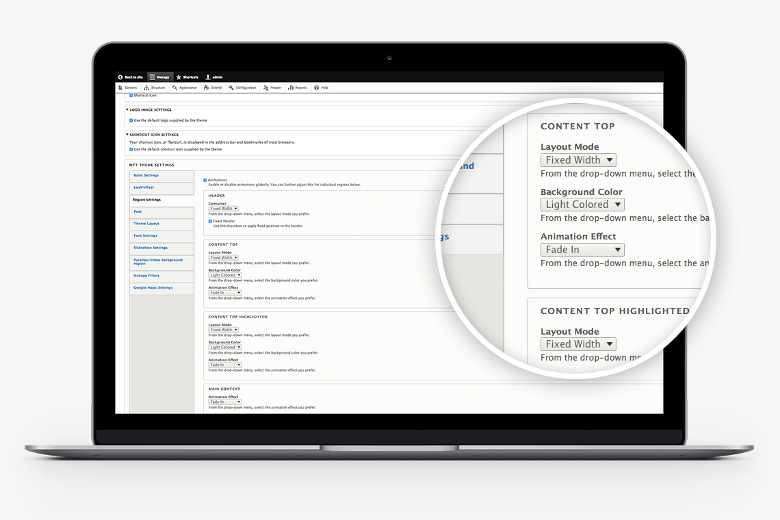Uncheck 'Use the default logo supplied by the theme'

(131, 120)
